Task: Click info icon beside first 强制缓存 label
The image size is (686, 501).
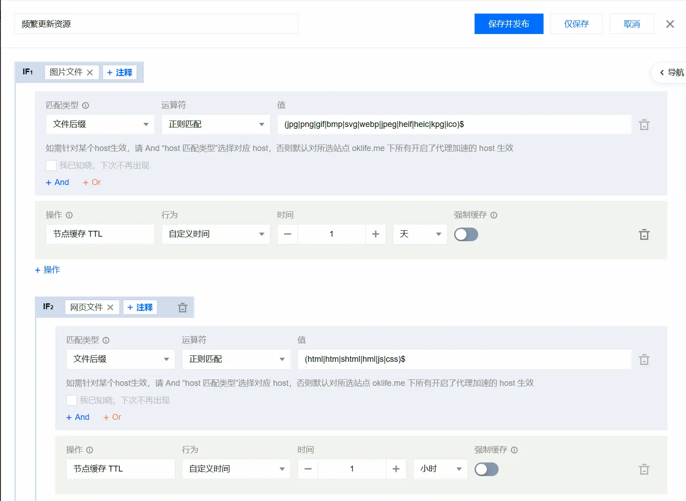Action: click(494, 215)
